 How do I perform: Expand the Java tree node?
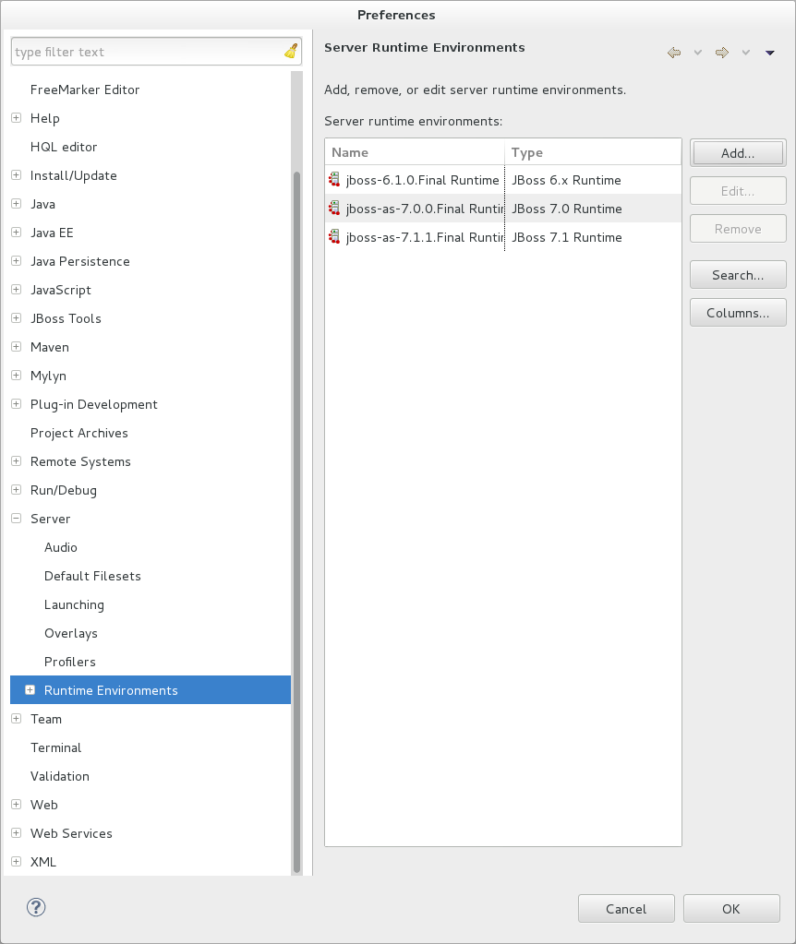[x=15, y=204]
